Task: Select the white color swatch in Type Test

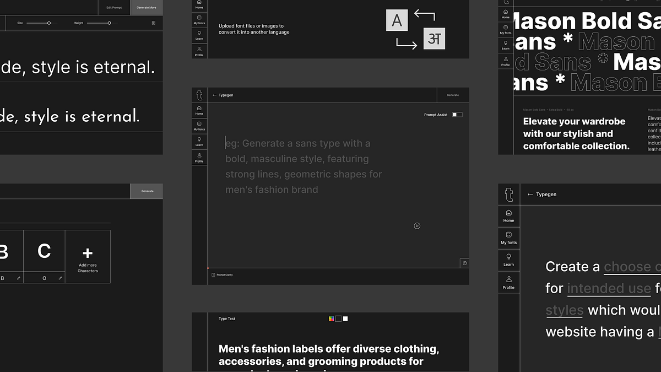Action: [x=345, y=319]
